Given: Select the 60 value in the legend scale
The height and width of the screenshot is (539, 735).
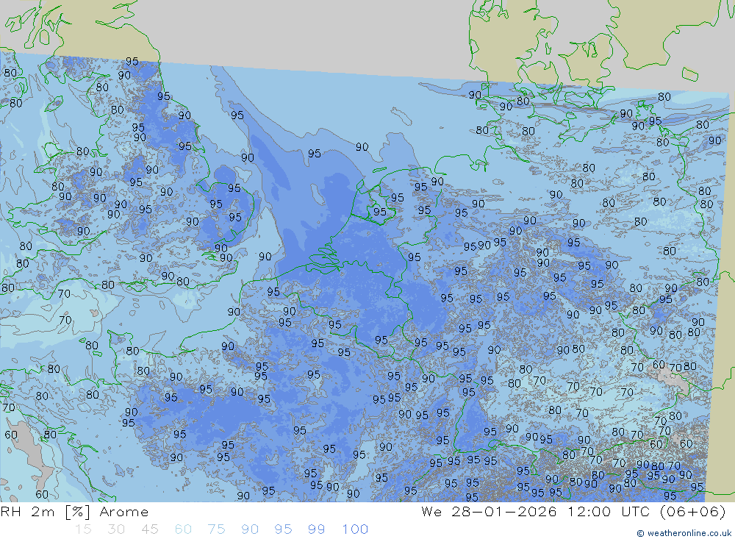Looking at the screenshot, I should [x=183, y=529].
